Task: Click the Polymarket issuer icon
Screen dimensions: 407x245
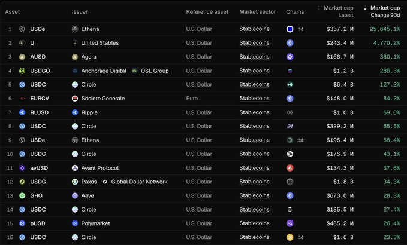Action: point(75,223)
